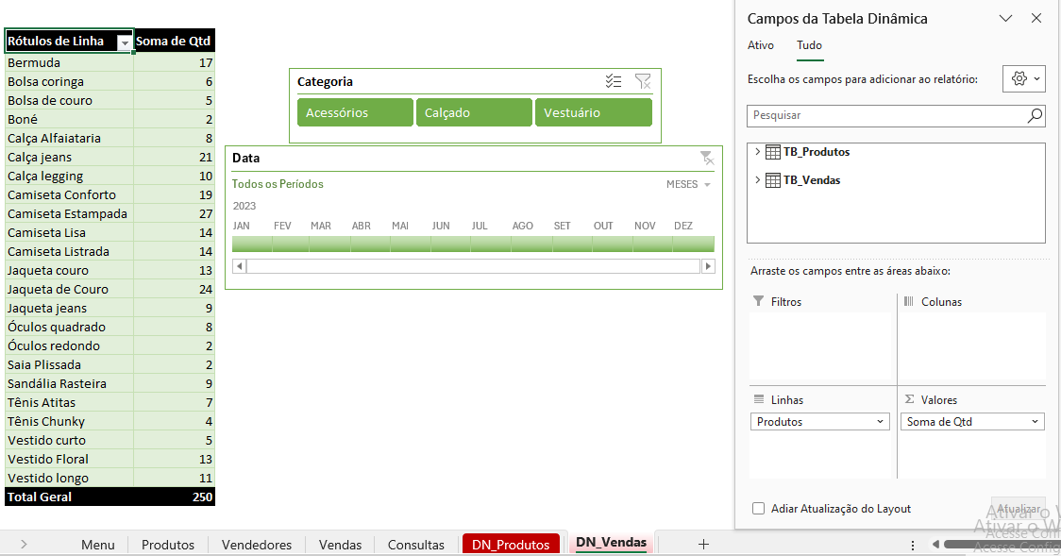
Task: Select JUN period bar on timeline
Action: (450, 244)
